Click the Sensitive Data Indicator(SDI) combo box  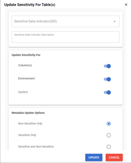point(66,21)
